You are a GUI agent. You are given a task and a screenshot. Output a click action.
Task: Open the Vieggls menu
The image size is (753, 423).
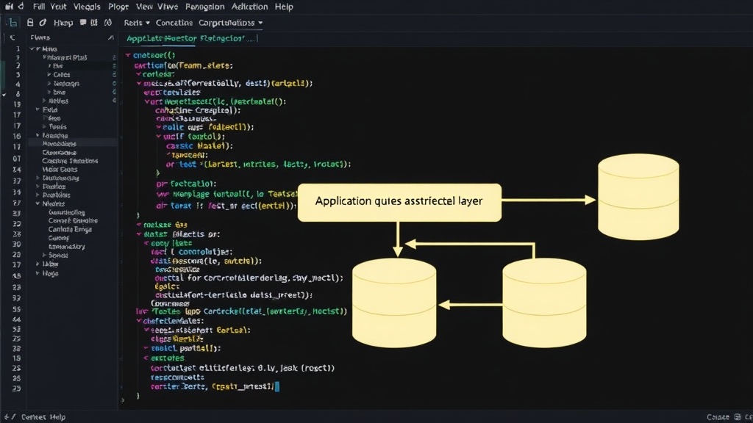click(x=87, y=7)
